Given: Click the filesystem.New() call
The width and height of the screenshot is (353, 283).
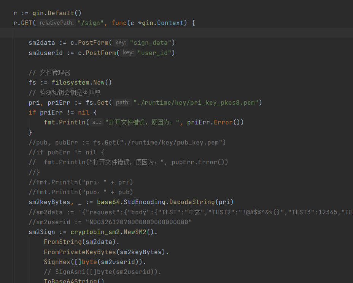Looking at the screenshot, I should point(81,82).
